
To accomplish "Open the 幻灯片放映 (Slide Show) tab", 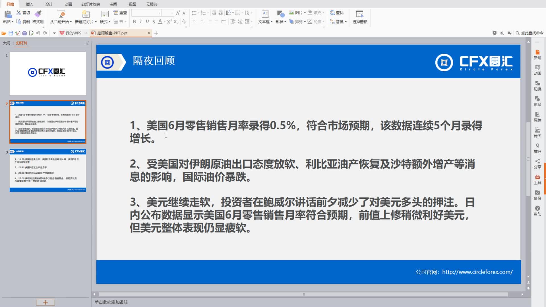I will (90, 4).
